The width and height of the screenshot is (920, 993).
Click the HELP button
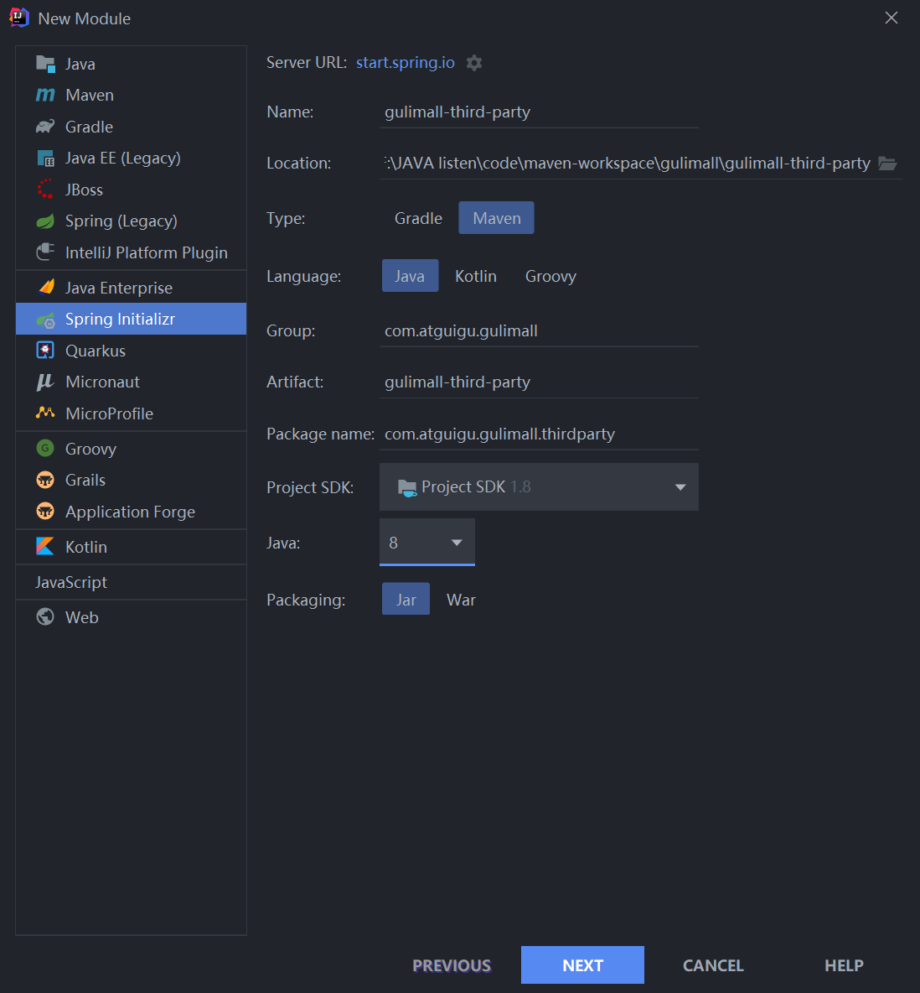(x=844, y=965)
